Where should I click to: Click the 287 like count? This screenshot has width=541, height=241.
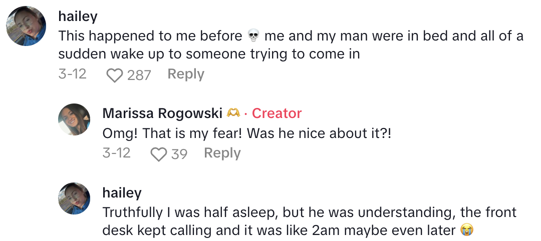(x=139, y=75)
